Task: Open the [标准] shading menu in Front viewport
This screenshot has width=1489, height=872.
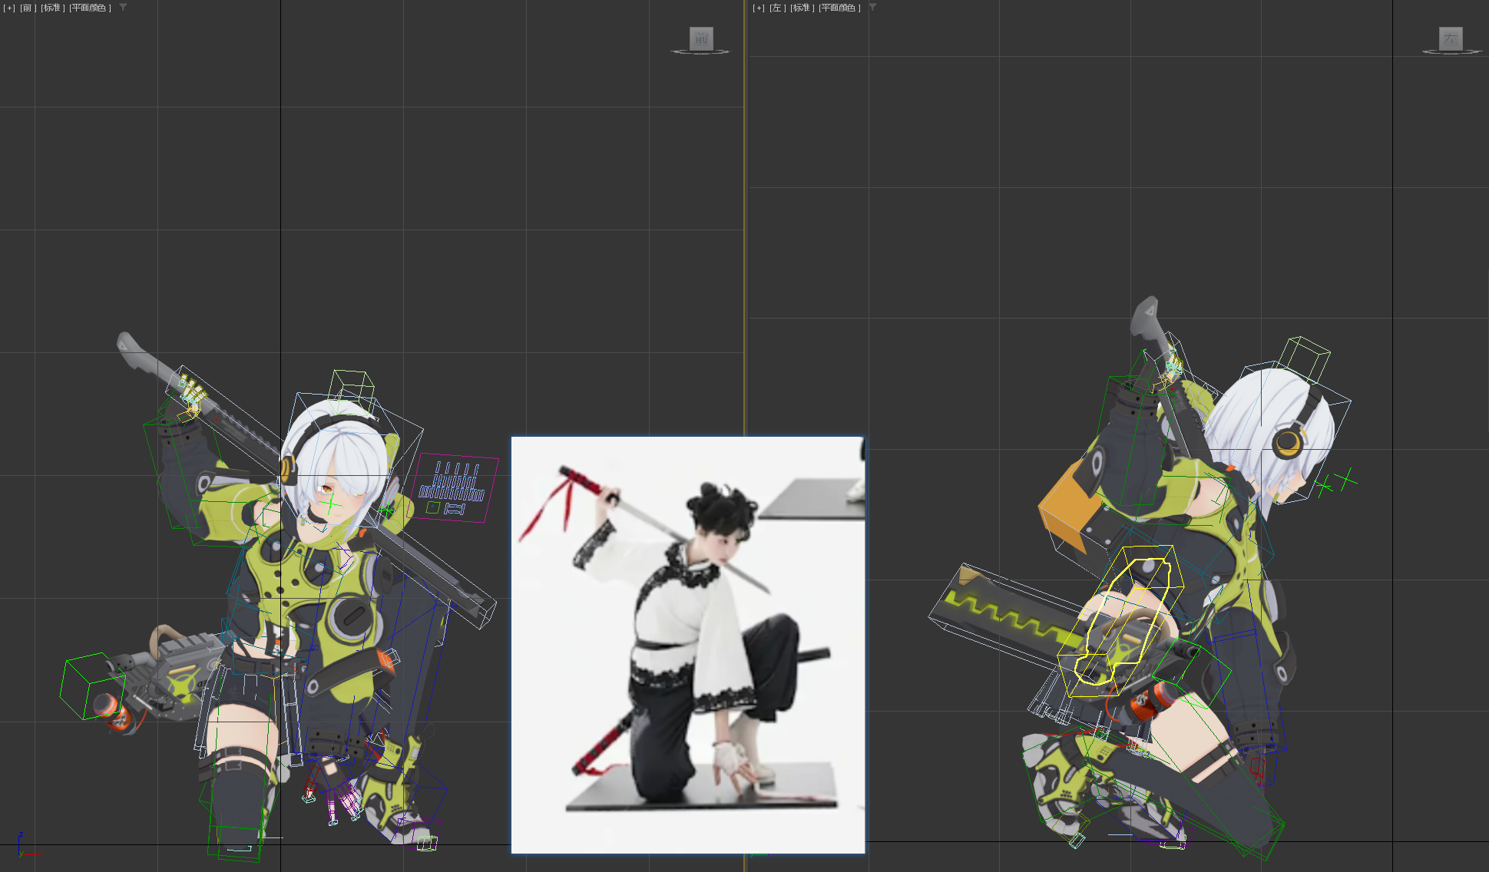Action: click(52, 8)
